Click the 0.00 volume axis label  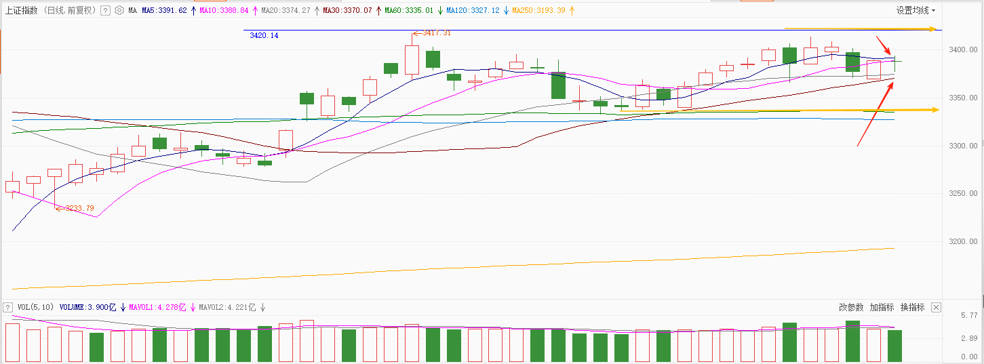point(968,357)
